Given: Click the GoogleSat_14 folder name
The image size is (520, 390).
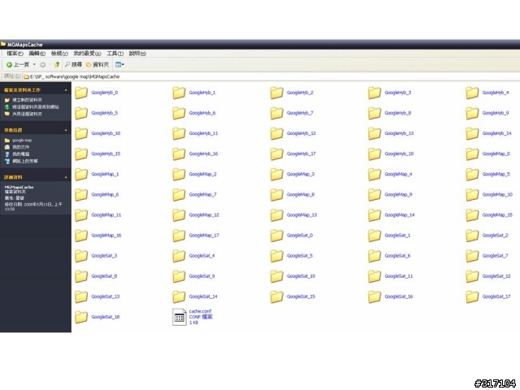Looking at the screenshot, I should [x=203, y=297].
